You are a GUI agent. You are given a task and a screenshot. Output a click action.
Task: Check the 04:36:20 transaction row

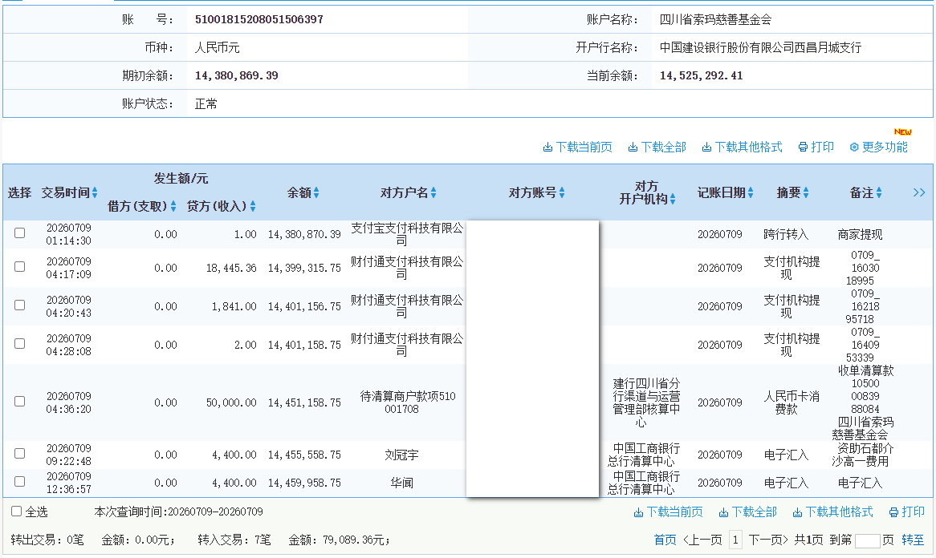[20, 401]
